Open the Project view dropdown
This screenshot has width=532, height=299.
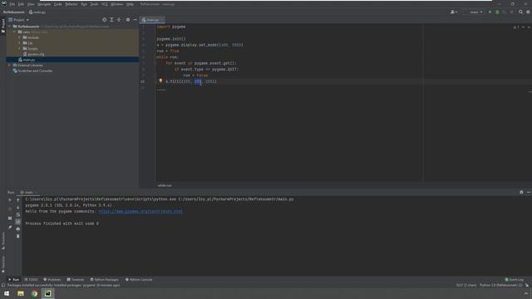(x=19, y=20)
